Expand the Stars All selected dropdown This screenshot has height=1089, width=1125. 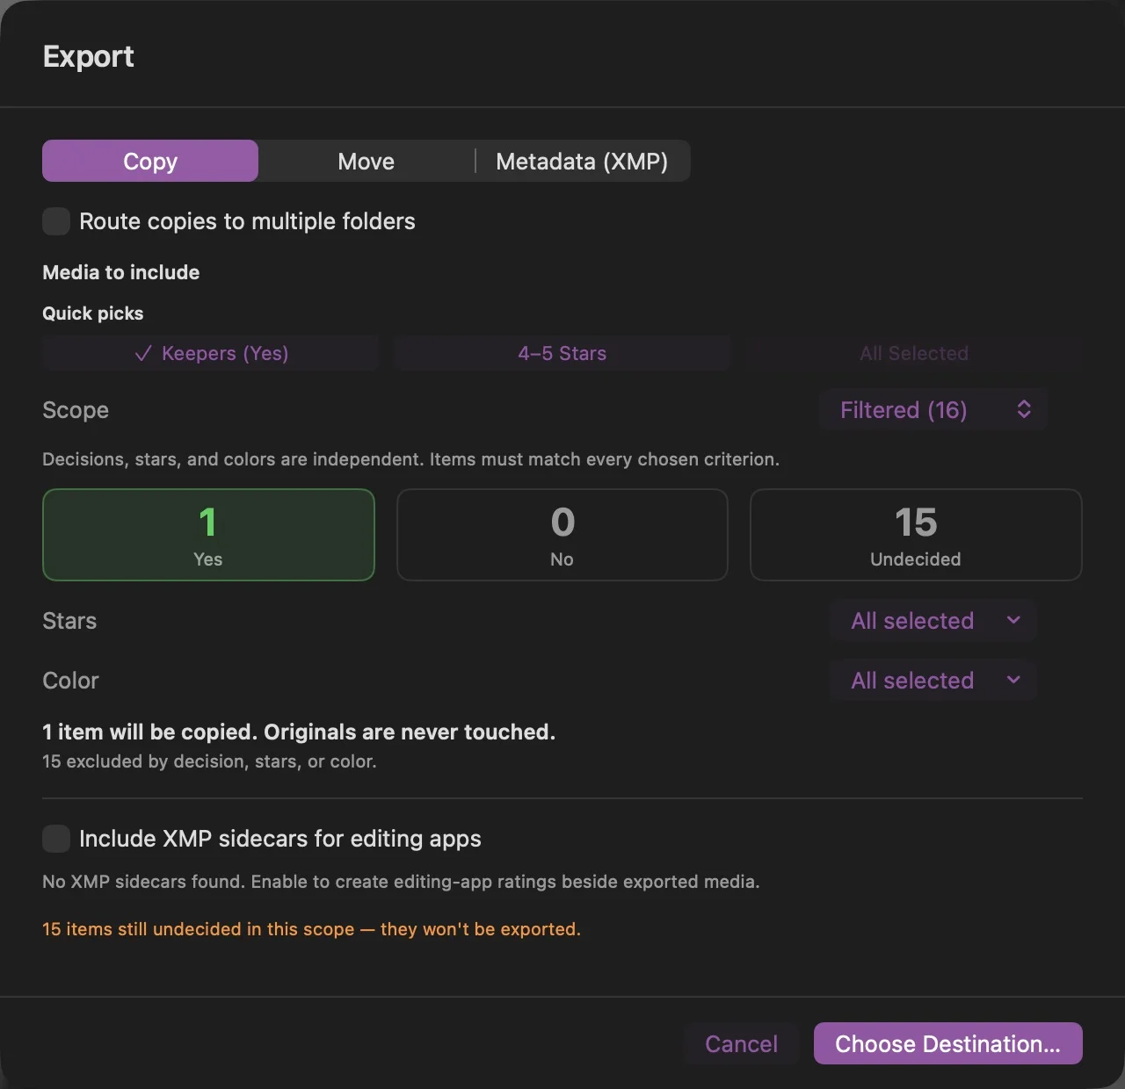[933, 621]
